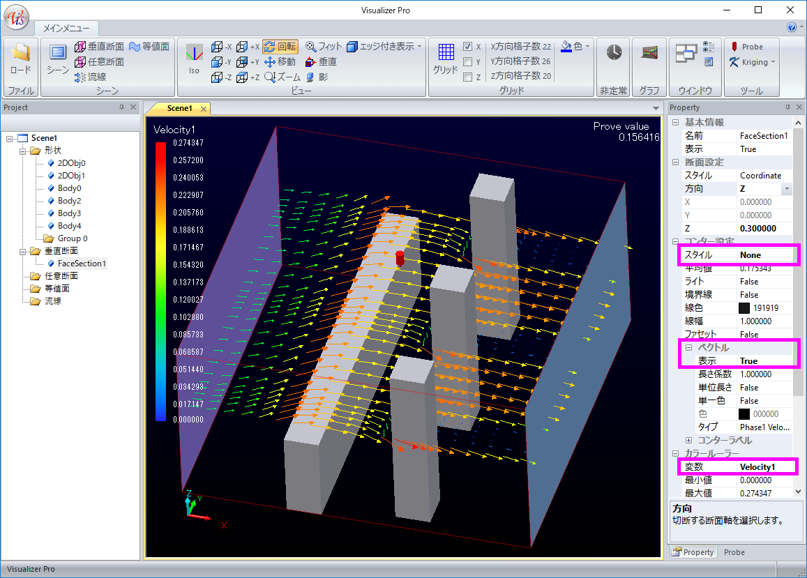This screenshot has width=807, height=578.
Task: Switch to the Probe bottom tab
Action: click(x=734, y=552)
